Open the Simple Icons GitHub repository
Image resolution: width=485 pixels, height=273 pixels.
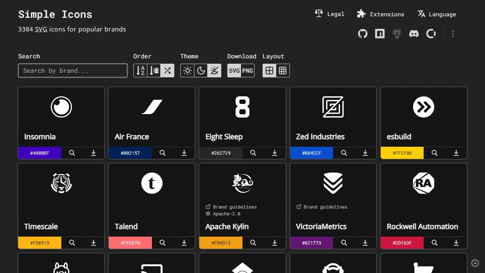click(x=363, y=34)
